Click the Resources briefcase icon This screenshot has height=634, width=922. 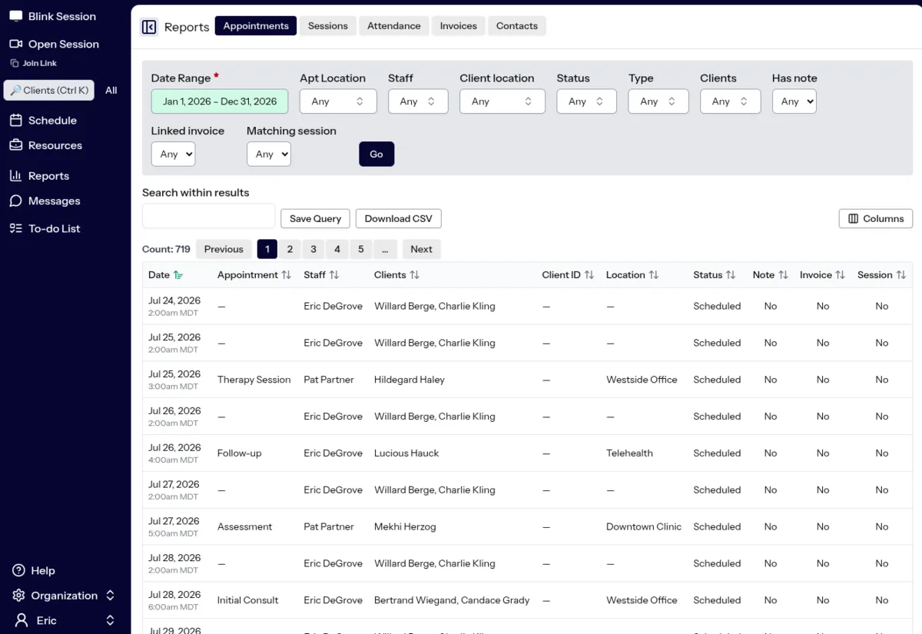pyautogui.click(x=15, y=145)
